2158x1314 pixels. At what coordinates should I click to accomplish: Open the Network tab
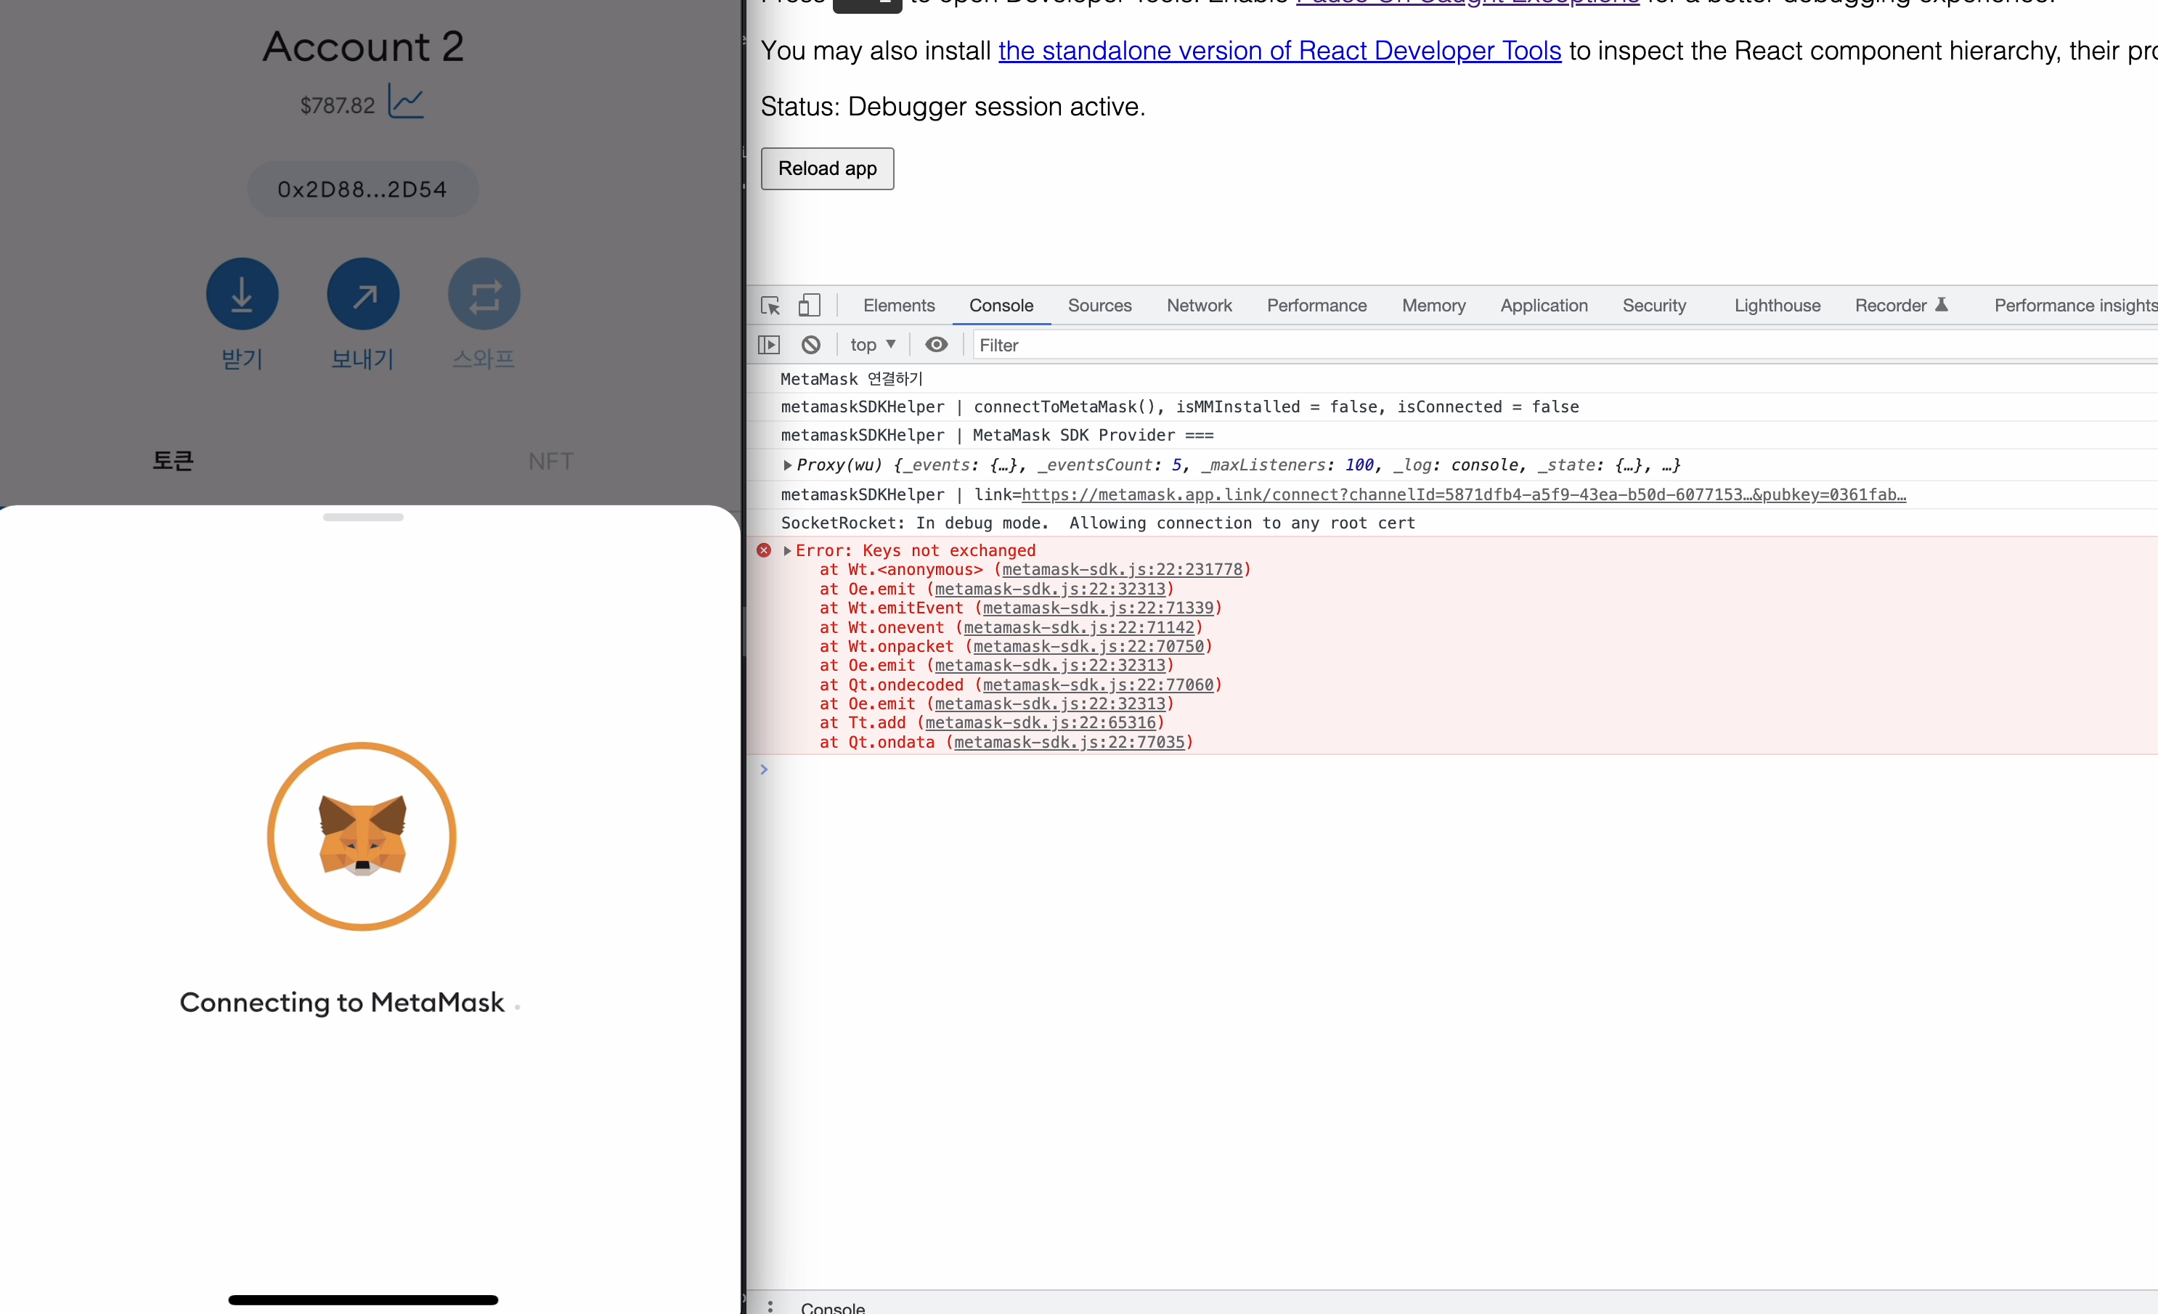[1199, 306]
